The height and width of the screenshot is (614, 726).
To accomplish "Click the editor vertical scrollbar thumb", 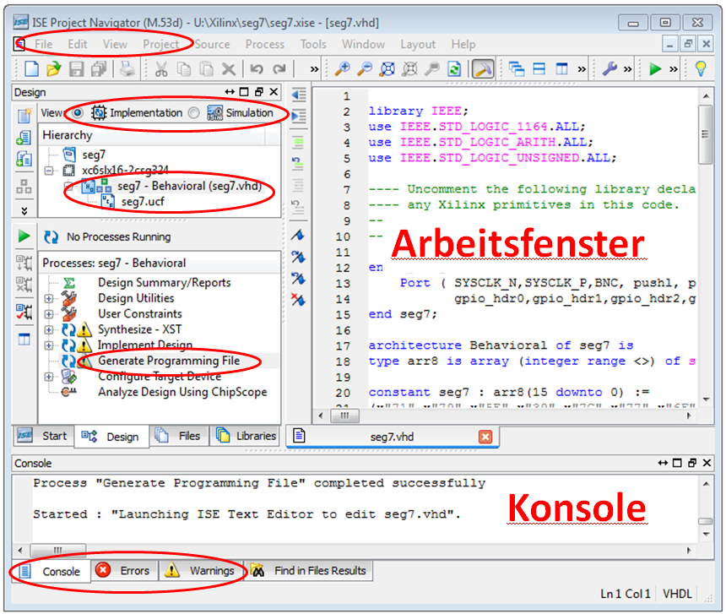I will pyautogui.click(x=705, y=134).
